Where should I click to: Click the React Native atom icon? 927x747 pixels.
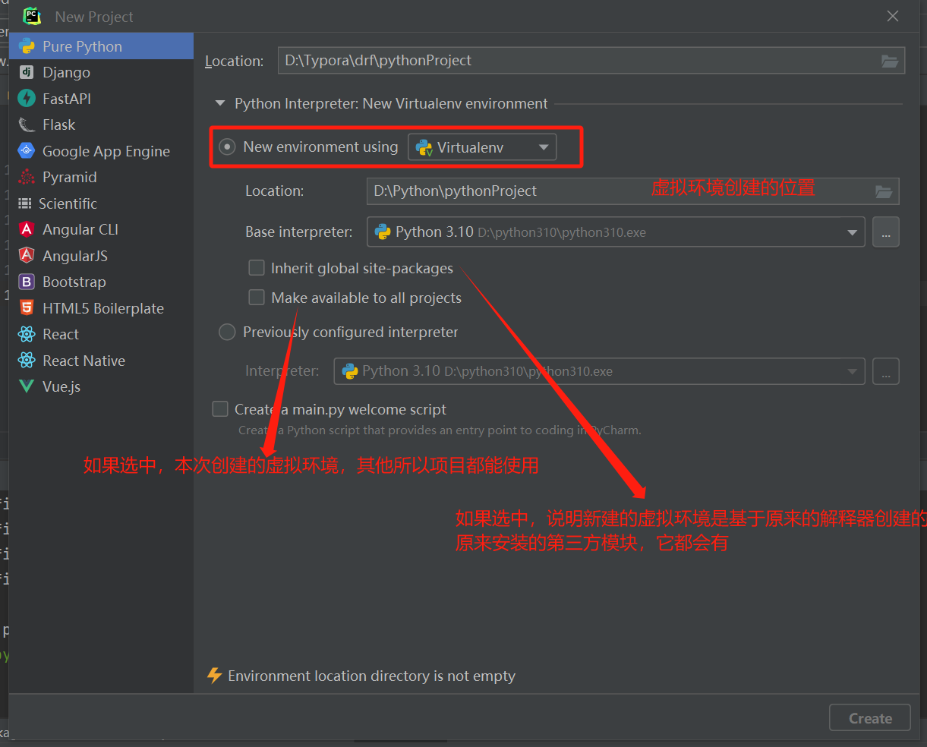[x=27, y=361]
